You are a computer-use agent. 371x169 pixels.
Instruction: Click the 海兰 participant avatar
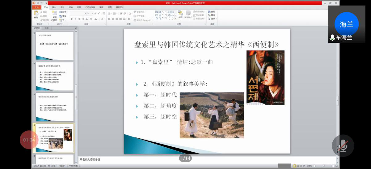click(x=346, y=24)
